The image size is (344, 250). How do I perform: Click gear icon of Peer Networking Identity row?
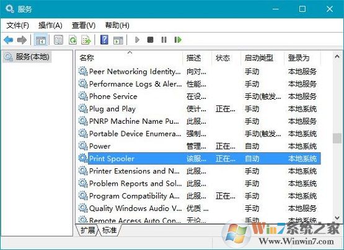pyautogui.click(x=83, y=71)
